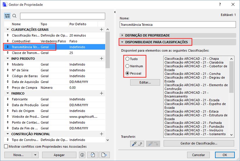This screenshot has height=161, width=240.
Task: Click the Nome column header
Action: [26, 24]
